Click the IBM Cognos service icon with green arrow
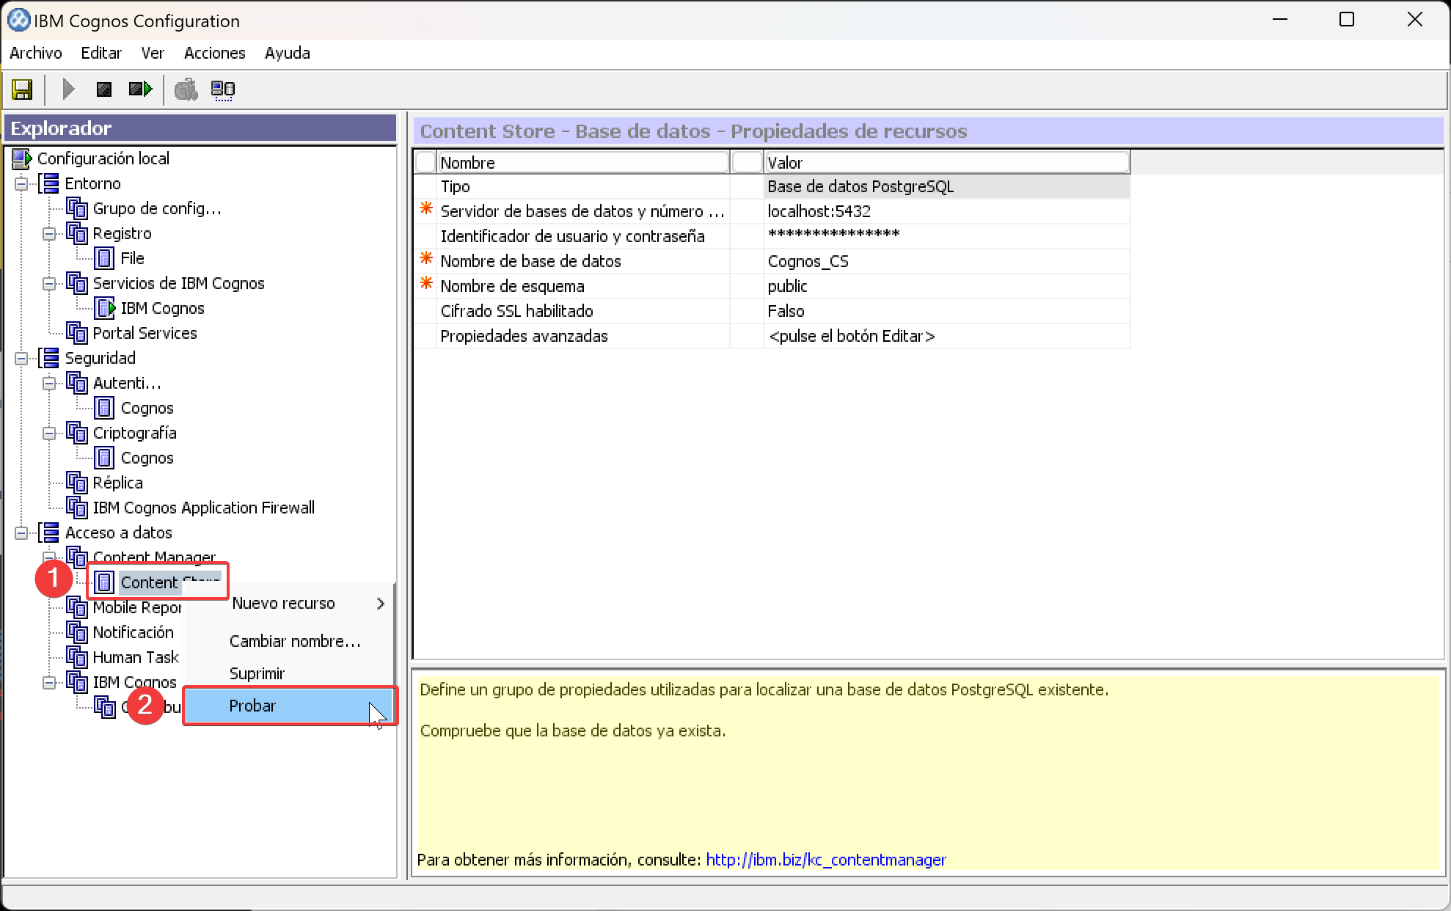 point(105,308)
